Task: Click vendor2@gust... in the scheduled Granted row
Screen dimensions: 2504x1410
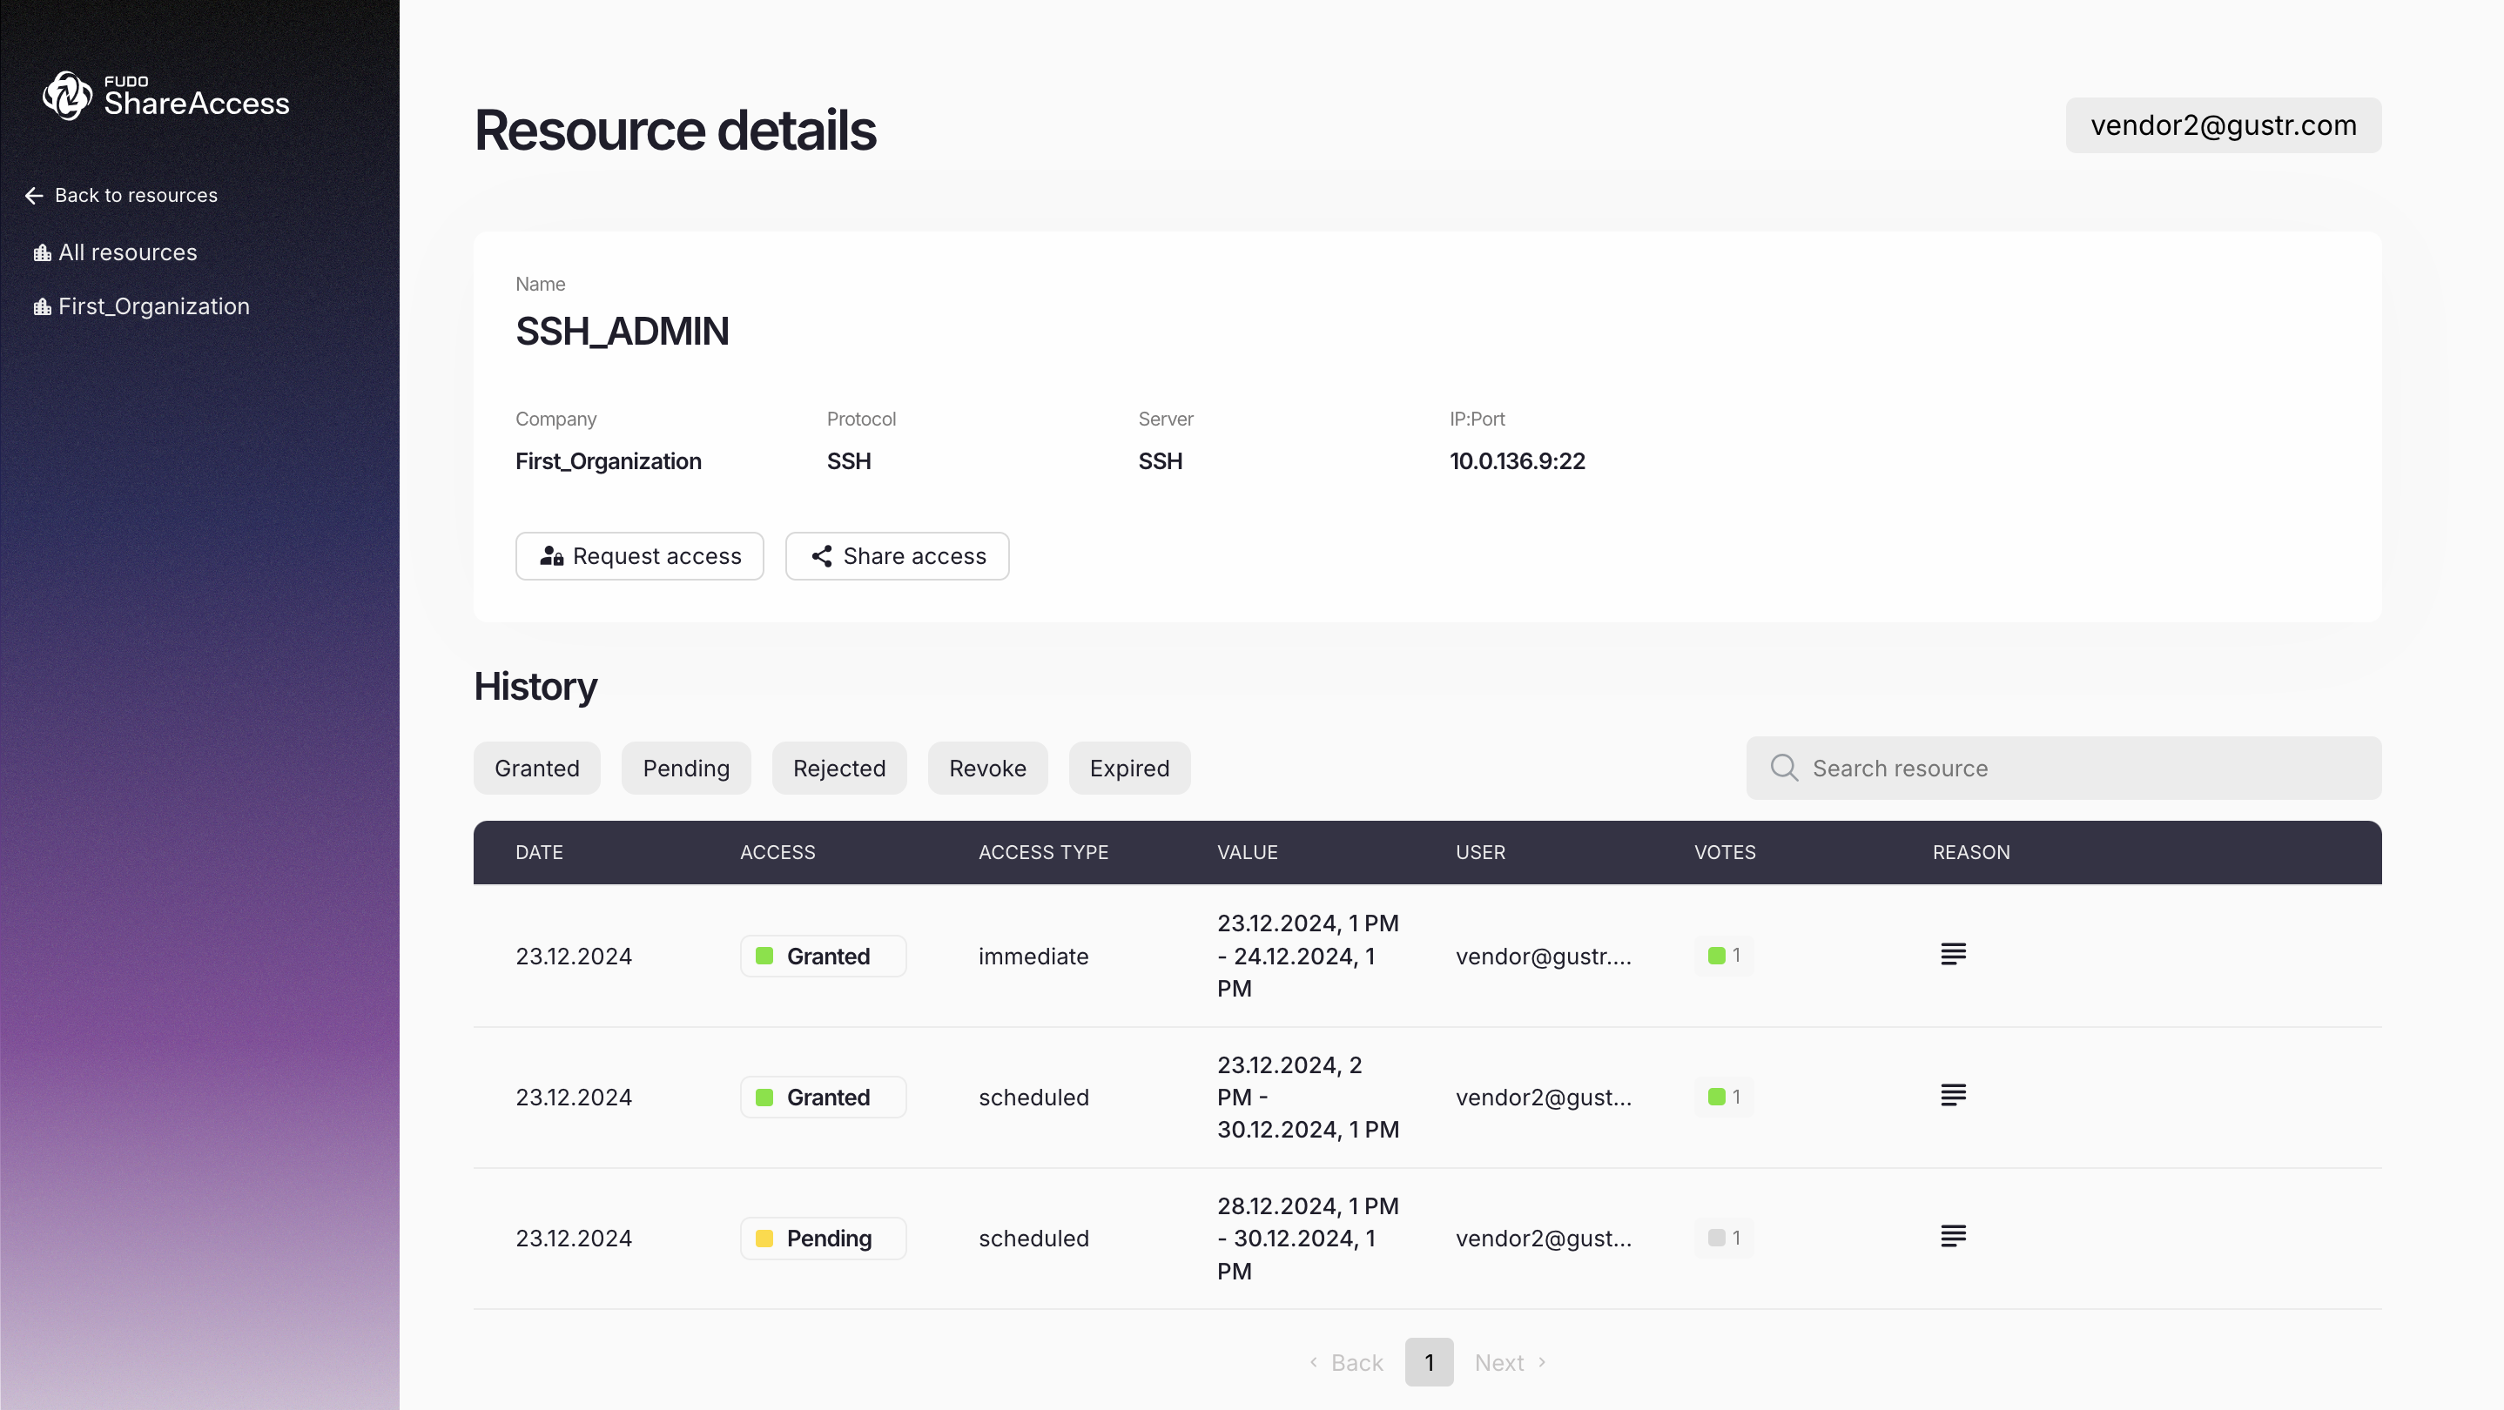Action: [1544, 1097]
